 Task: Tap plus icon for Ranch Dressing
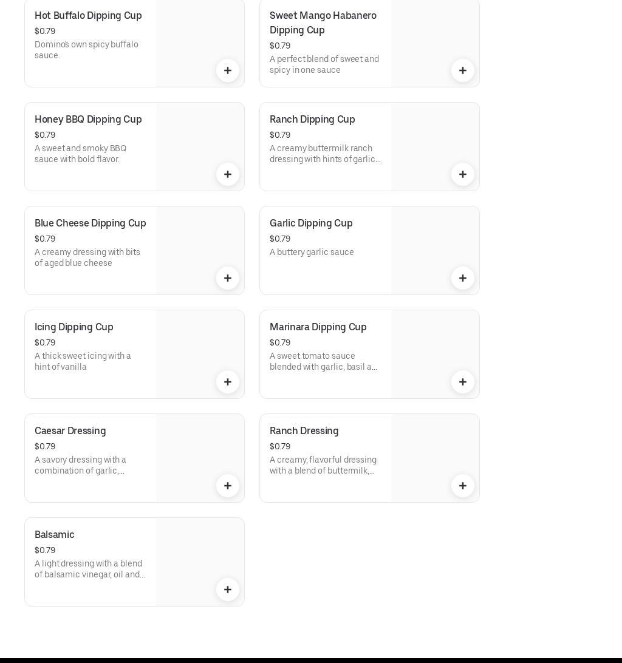pos(463,486)
